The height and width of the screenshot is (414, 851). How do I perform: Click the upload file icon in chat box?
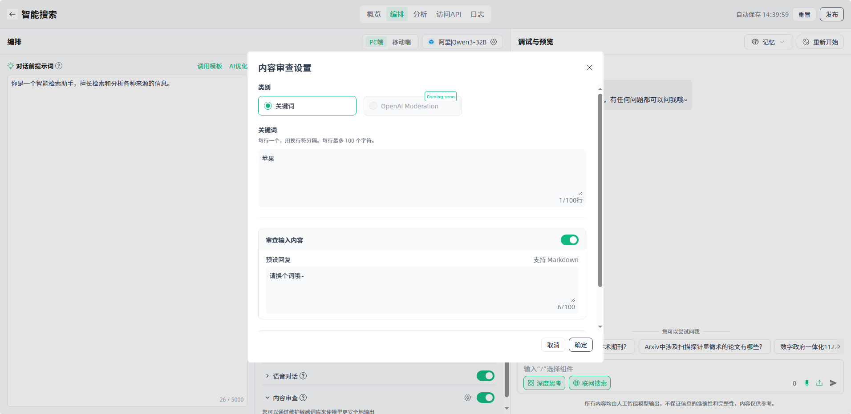click(819, 383)
